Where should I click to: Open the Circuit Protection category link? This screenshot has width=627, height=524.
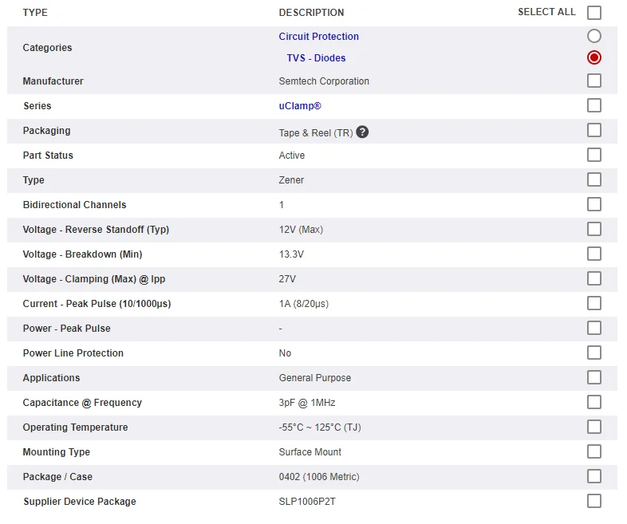point(319,37)
